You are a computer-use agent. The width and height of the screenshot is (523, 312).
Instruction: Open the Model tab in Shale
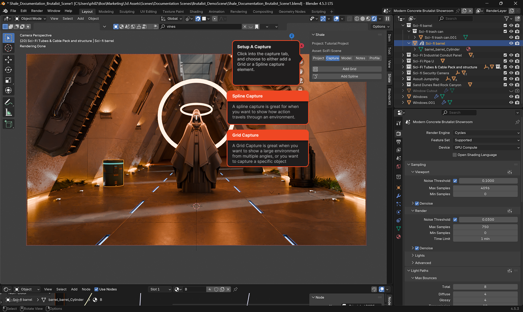tap(346, 58)
